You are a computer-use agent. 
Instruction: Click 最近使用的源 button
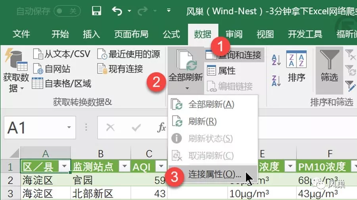click(x=129, y=54)
